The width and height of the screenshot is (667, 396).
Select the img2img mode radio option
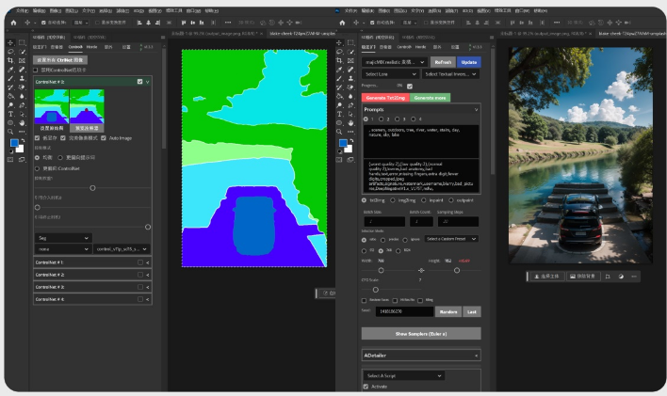(395, 199)
